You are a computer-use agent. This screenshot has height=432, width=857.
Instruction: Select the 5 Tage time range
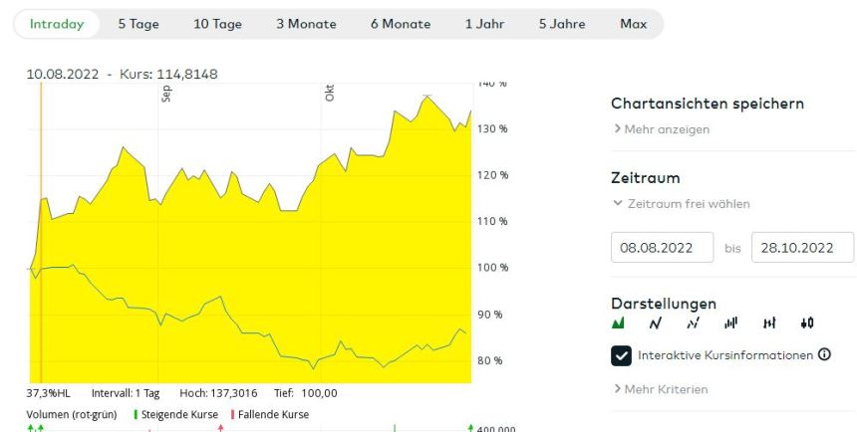pos(138,24)
